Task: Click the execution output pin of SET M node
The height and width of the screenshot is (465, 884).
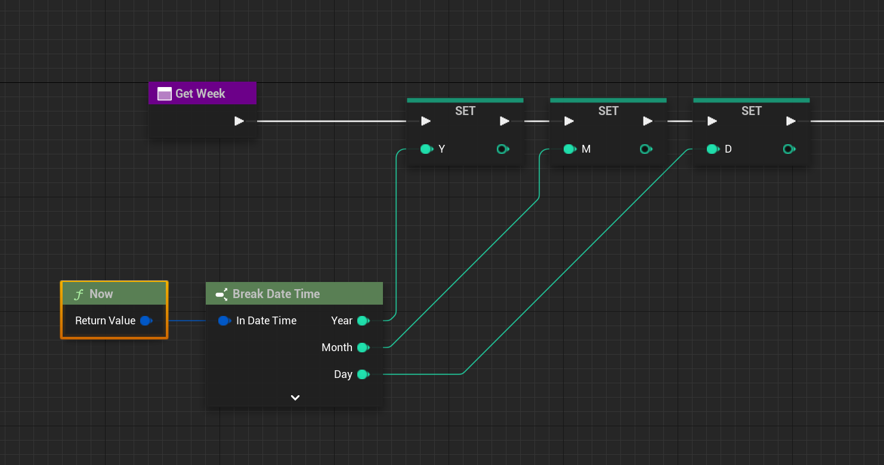Action: pos(648,121)
